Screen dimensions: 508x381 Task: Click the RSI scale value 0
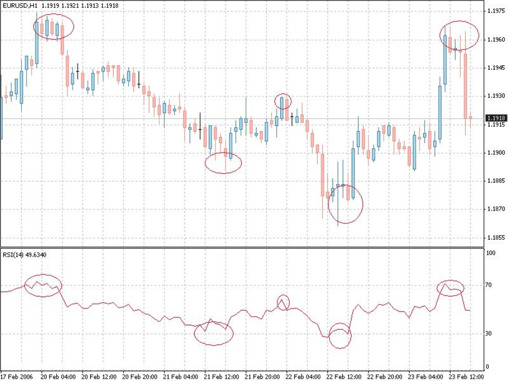[x=488, y=367]
